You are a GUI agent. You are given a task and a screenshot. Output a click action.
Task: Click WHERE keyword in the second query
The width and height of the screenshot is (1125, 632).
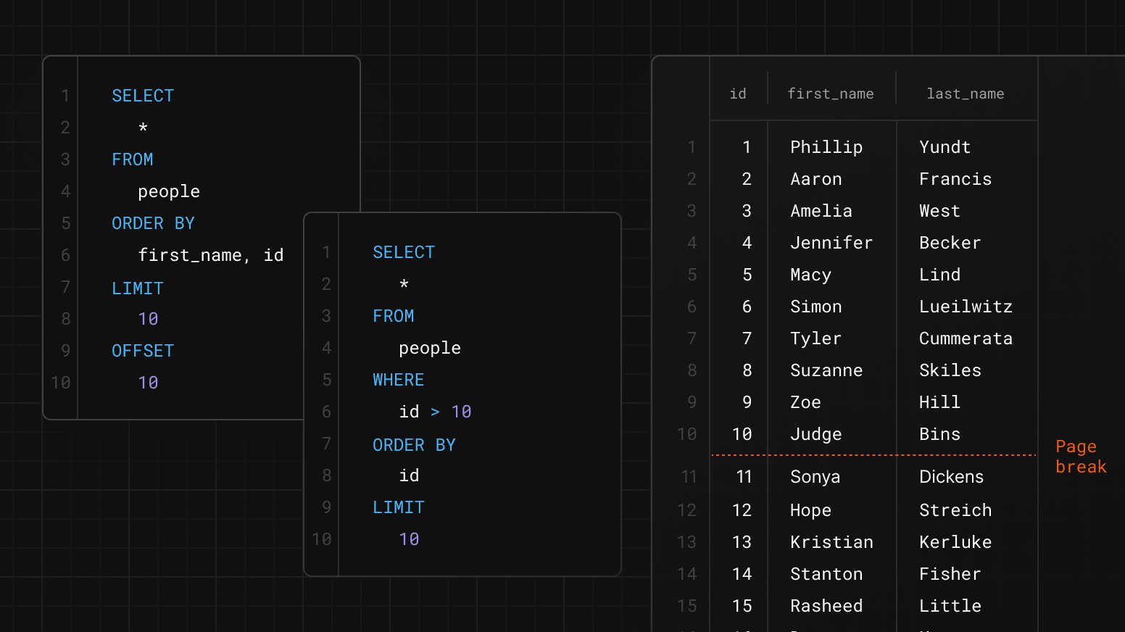tap(399, 380)
